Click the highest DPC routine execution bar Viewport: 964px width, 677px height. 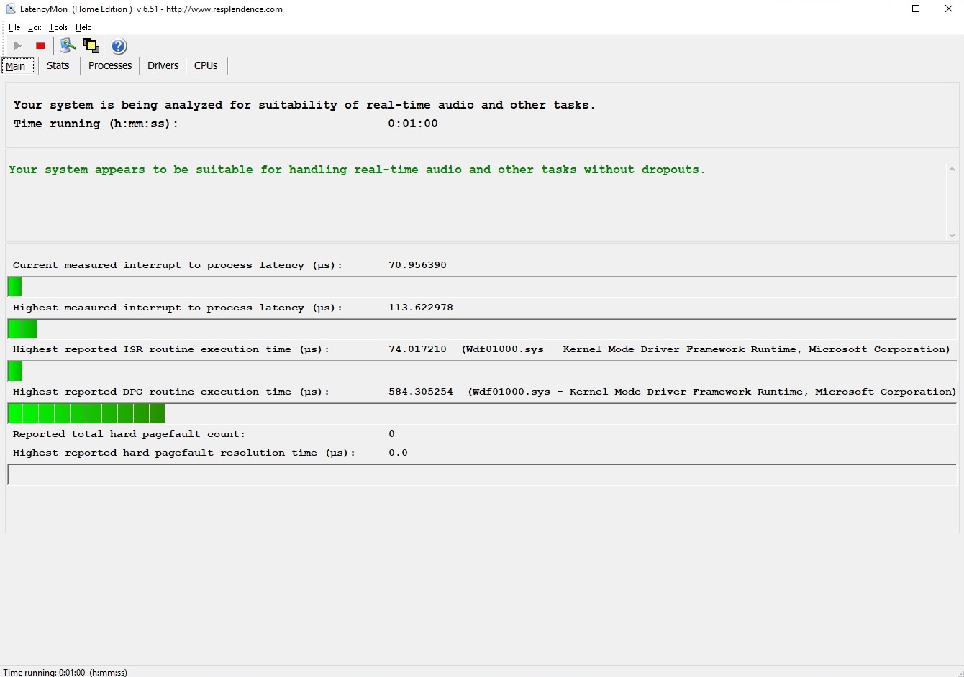pyautogui.click(x=86, y=414)
